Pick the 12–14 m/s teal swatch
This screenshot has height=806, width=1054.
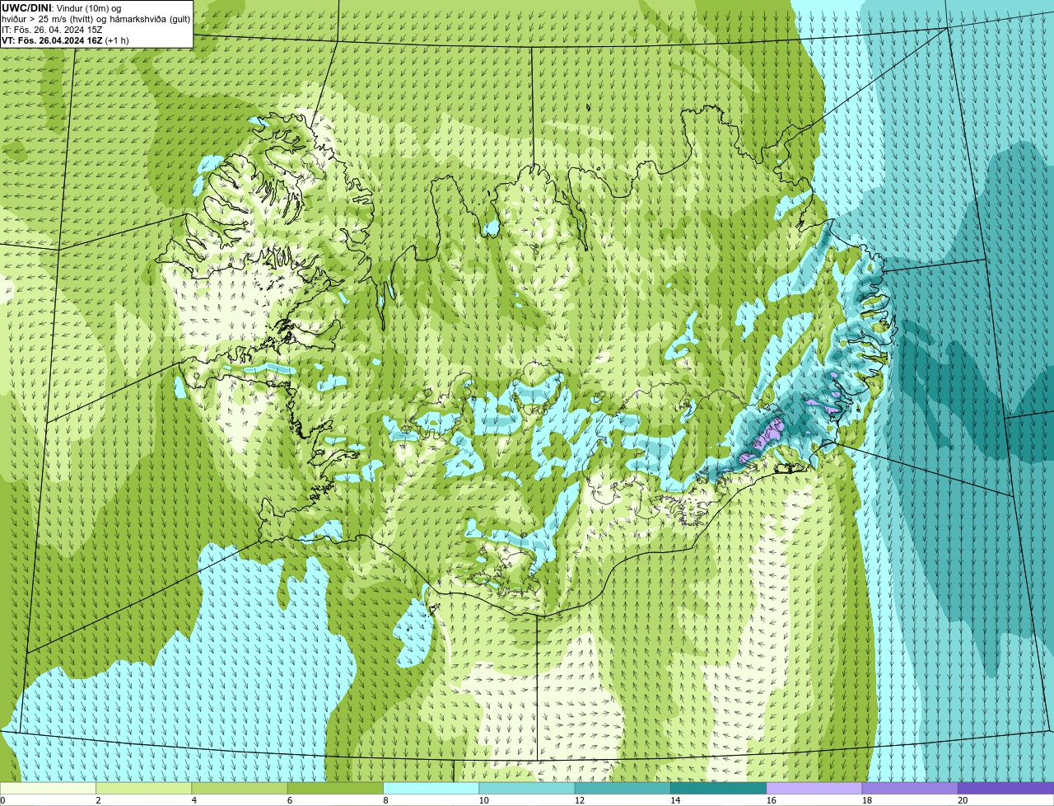click(x=623, y=788)
